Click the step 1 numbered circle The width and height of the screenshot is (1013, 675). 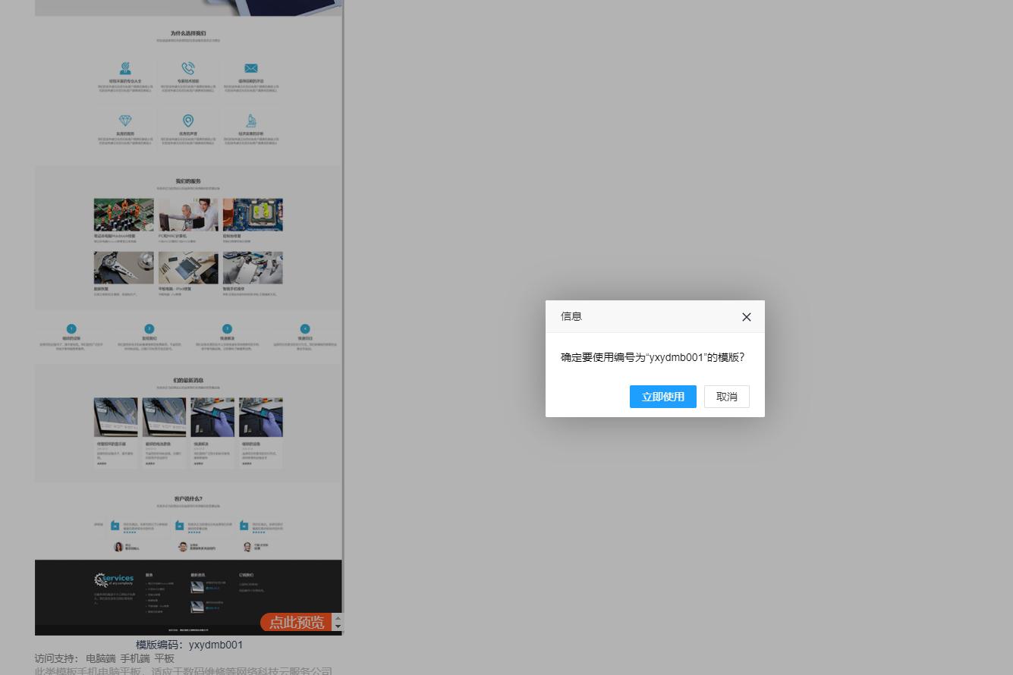click(71, 329)
